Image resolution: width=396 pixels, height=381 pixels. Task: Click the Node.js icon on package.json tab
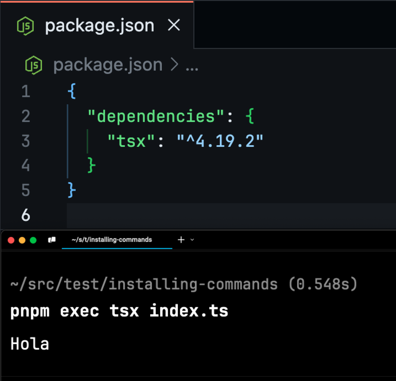point(25,26)
